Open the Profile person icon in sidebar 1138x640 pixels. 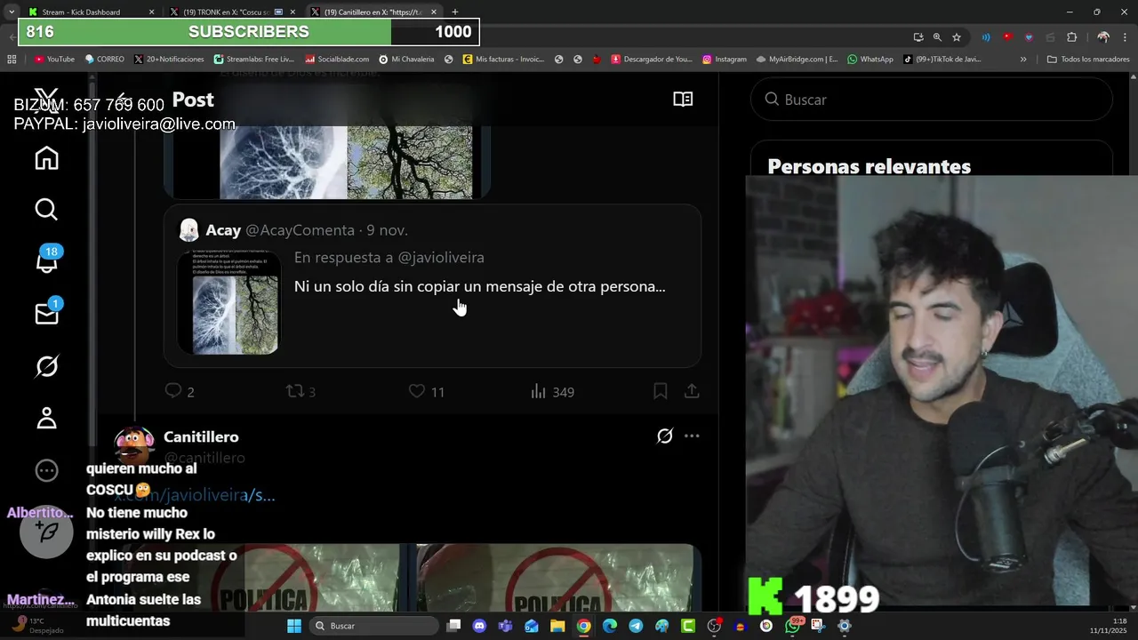click(x=46, y=418)
